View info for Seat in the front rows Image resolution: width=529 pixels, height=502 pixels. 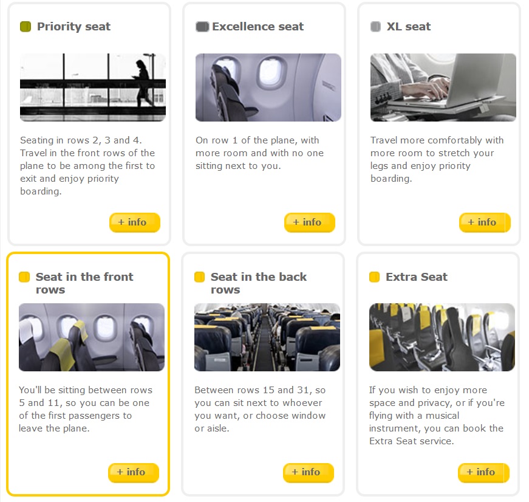133,472
